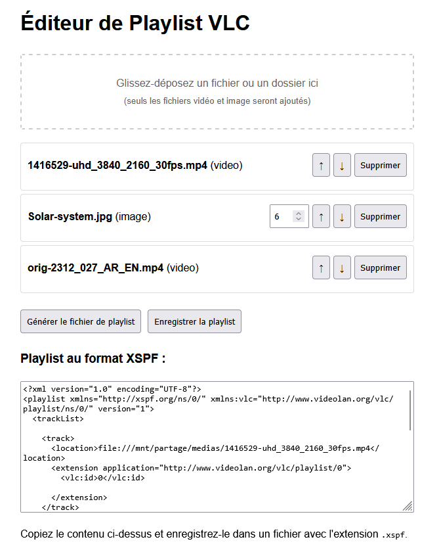Click the Glissez-déposez file drop zone
The width and height of the screenshot is (439, 554).
coord(217,92)
